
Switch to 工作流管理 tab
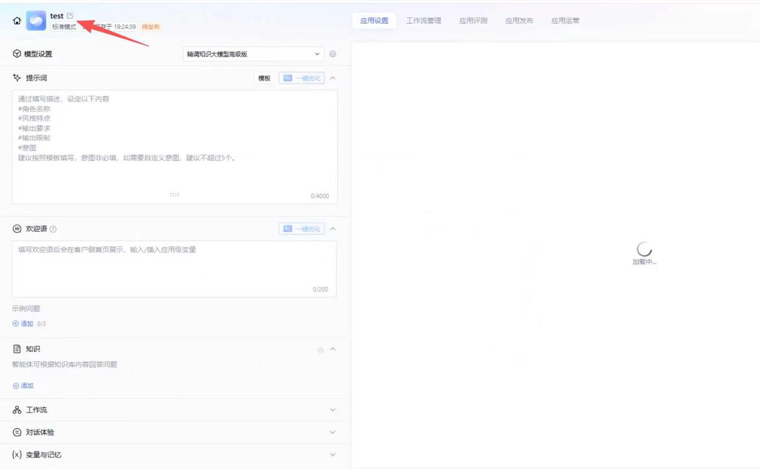tap(424, 20)
